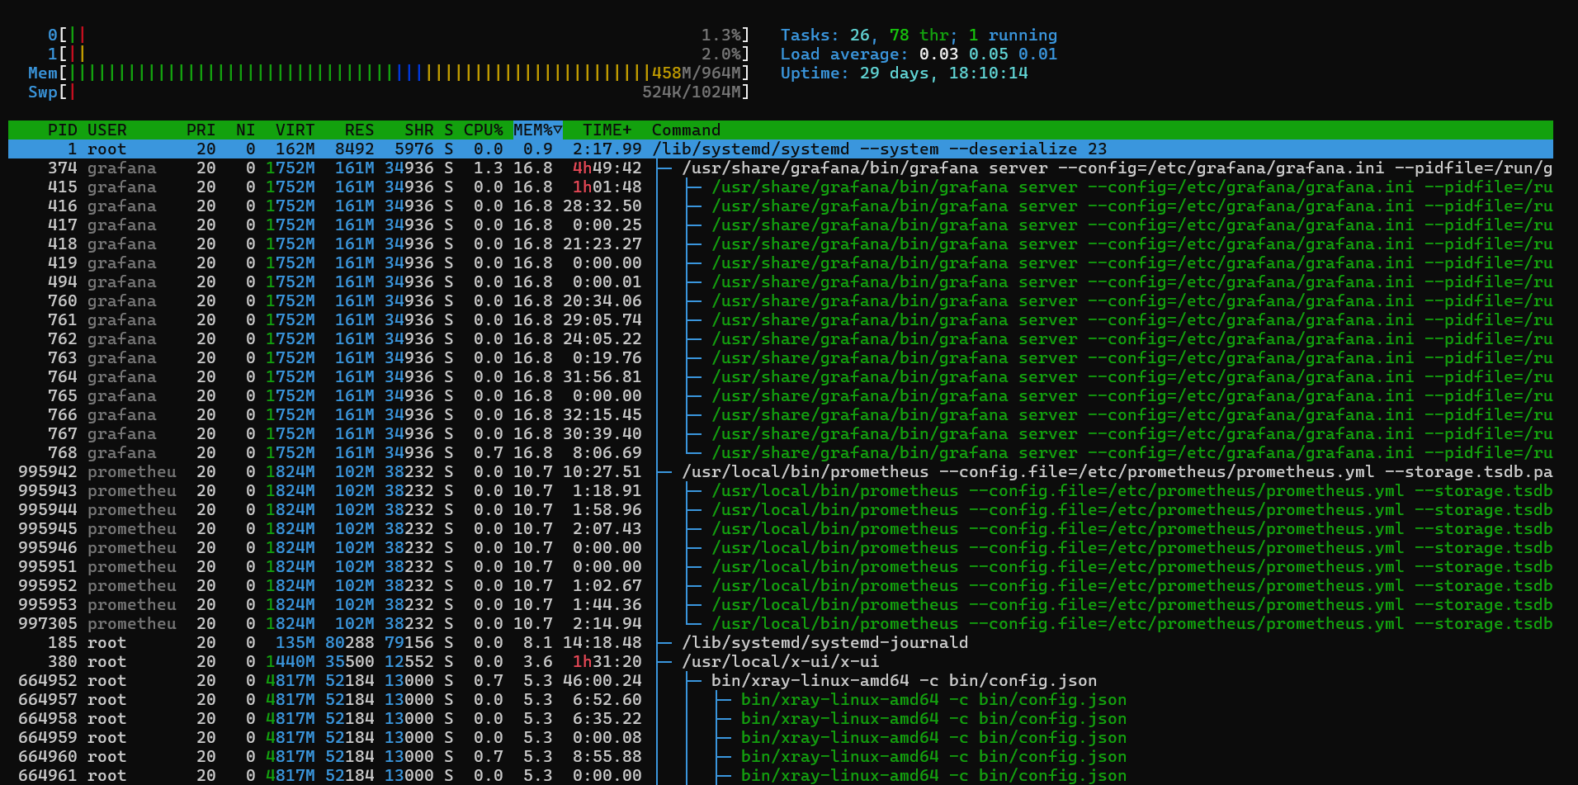Sort by the TIME+ column header
The height and width of the screenshot is (785, 1578).
pyautogui.click(x=607, y=130)
